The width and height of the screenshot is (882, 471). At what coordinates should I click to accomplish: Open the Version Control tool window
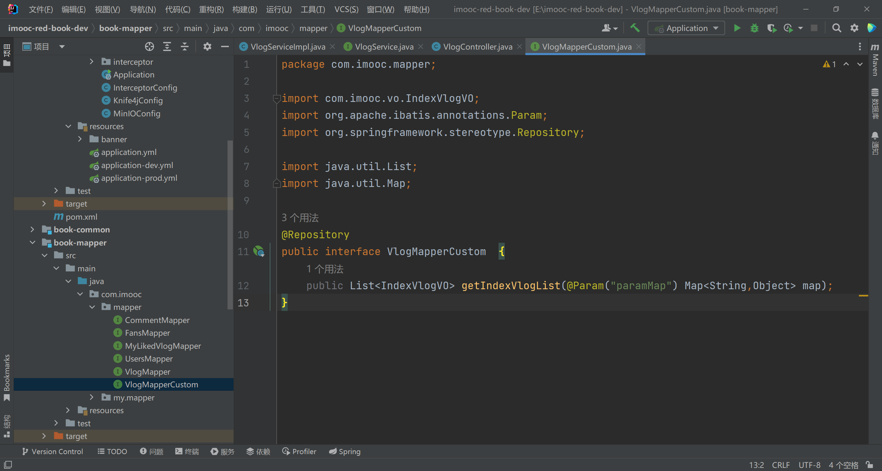click(52, 451)
